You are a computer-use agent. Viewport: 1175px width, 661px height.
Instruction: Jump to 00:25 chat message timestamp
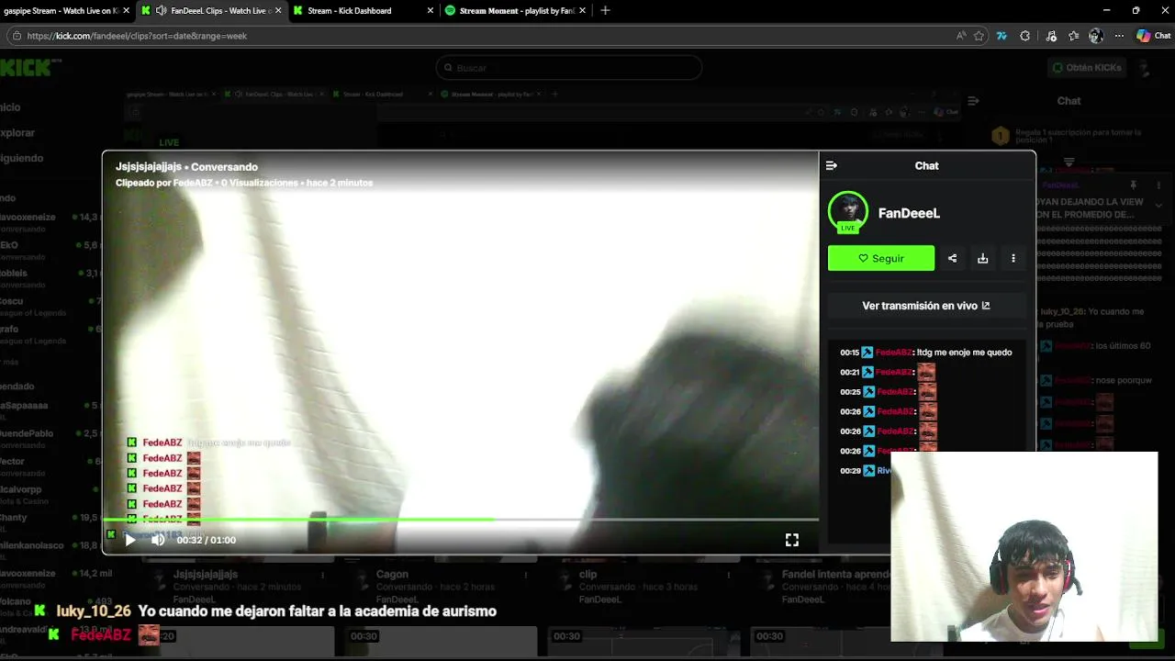click(849, 392)
